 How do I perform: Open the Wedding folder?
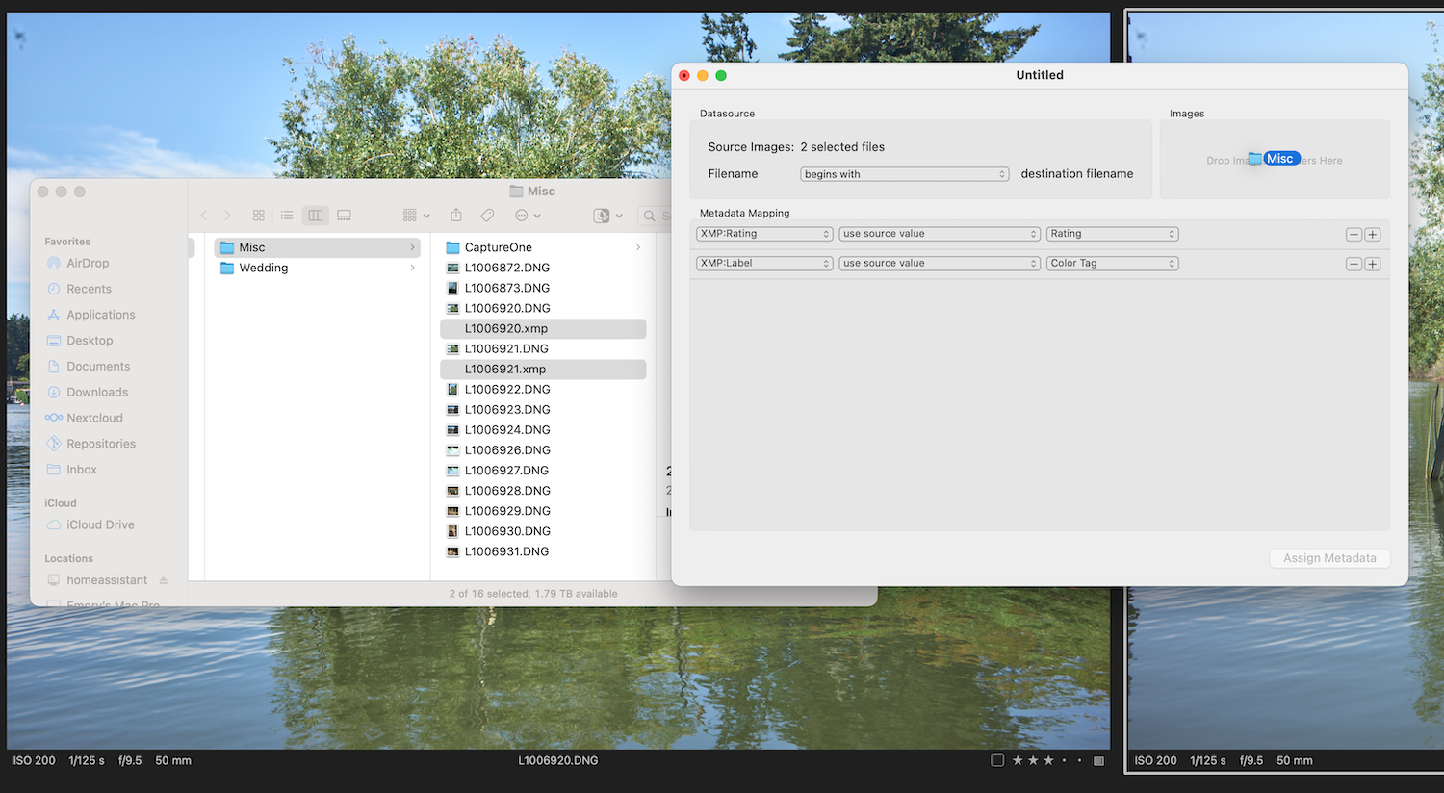click(x=263, y=269)
